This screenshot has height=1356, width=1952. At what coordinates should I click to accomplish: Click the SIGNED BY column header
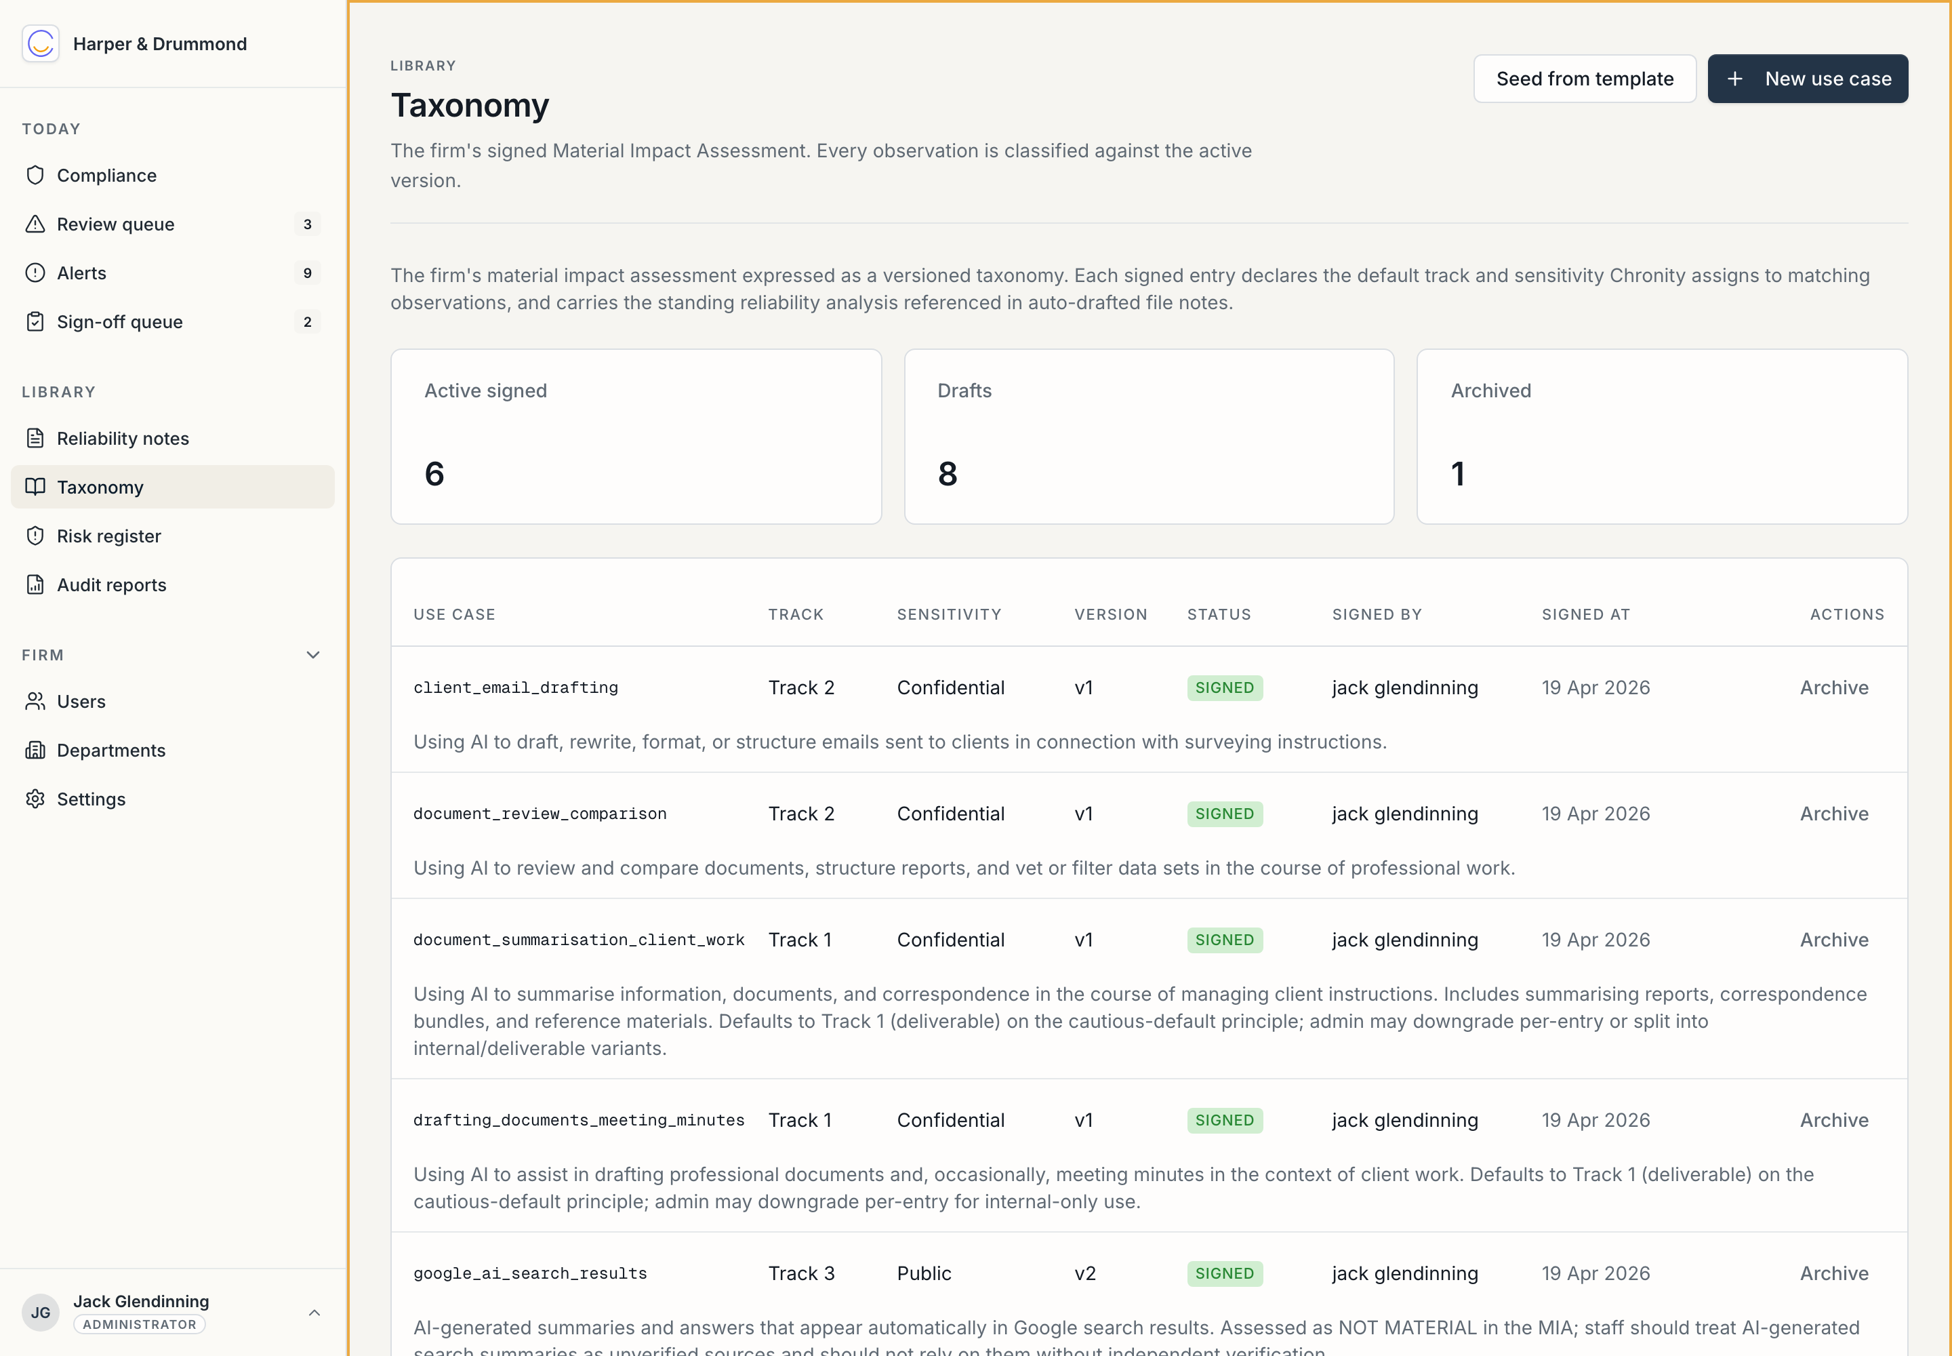[x=1377, y=614]
